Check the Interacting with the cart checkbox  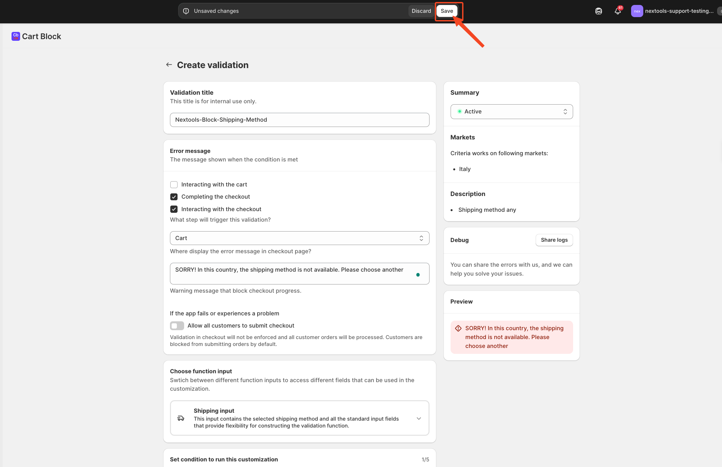click(x=174, y=184)
